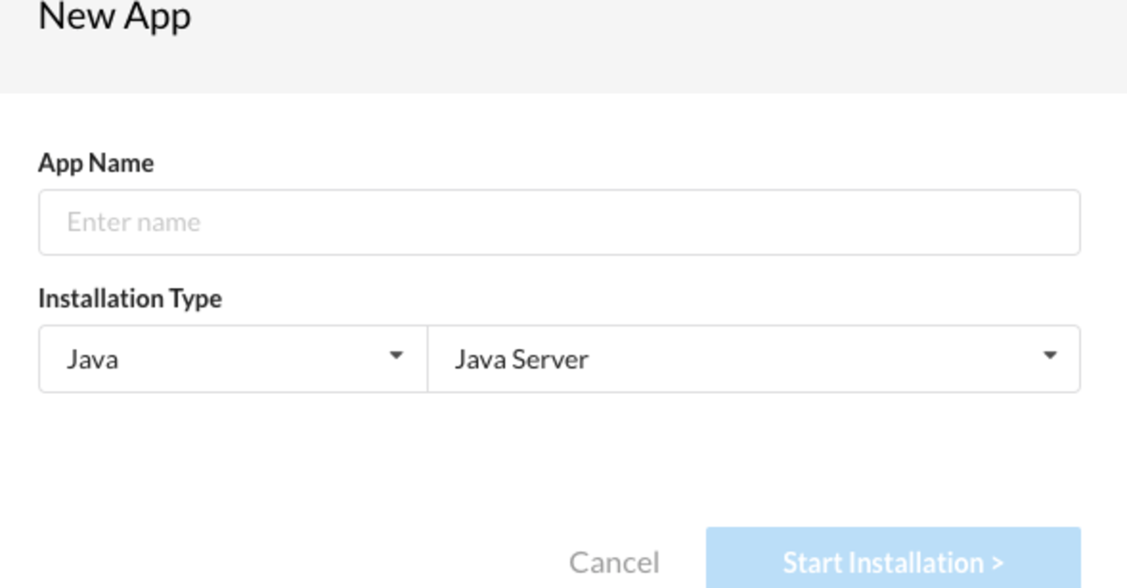Click the App Name label
This screenshot has height=588, width=1127.
pos(96,162)
